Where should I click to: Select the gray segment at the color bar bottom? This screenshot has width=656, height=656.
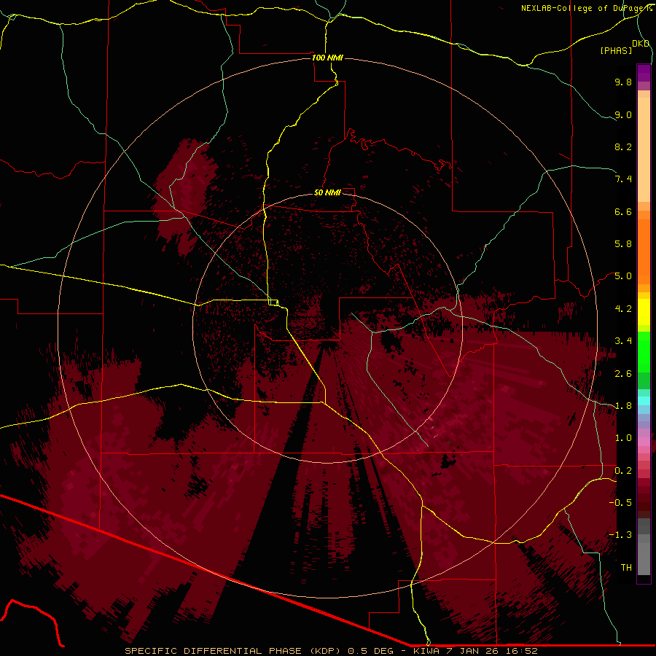[x=644, y=558]
